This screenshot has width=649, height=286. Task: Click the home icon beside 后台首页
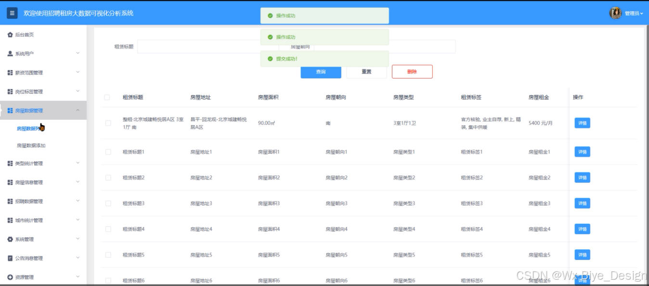click(10, 35)
